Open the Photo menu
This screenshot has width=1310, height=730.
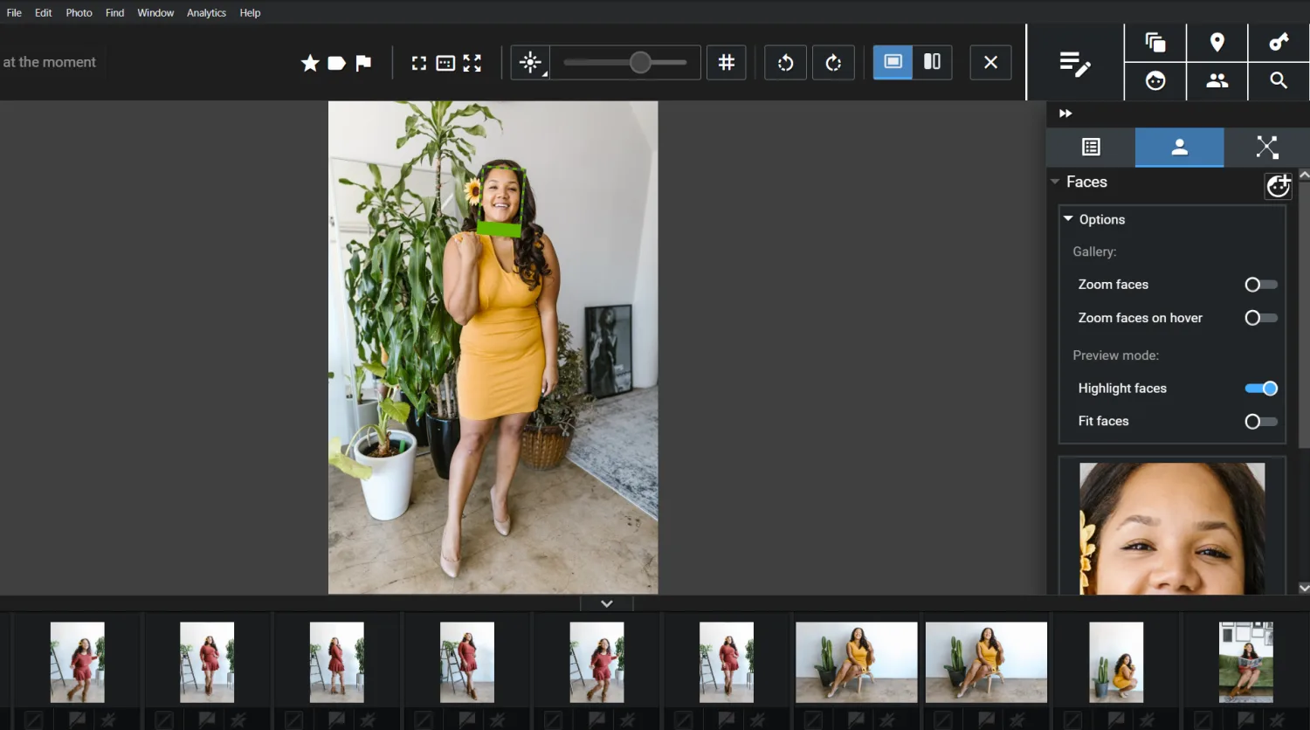(79, 13)
